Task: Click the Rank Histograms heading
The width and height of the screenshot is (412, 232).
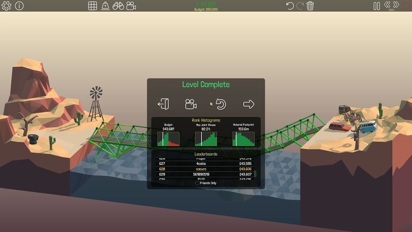Action: (206, 120)
